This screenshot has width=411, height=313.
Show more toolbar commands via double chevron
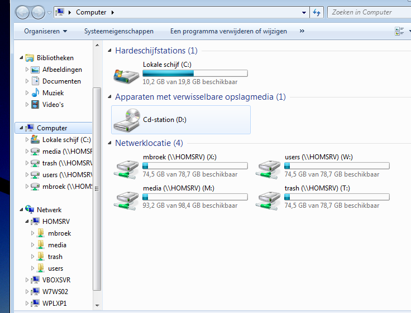tap(302, 31)
